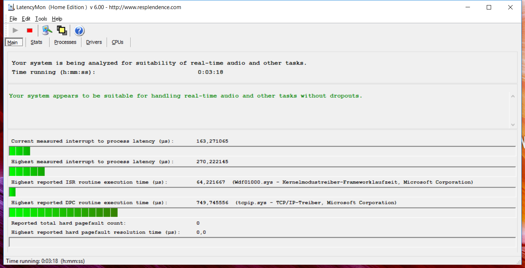
Task: Click the DPC routine execution time bar
Action: tap(262, 212)
